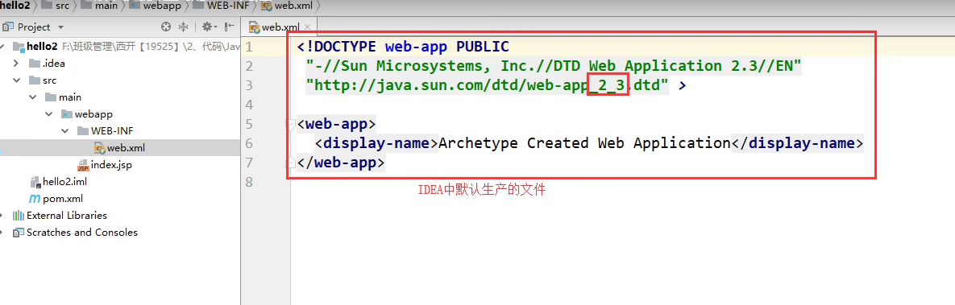Click the fold end marker at line 7
The image size is (955, 305).
pos(291,163)
